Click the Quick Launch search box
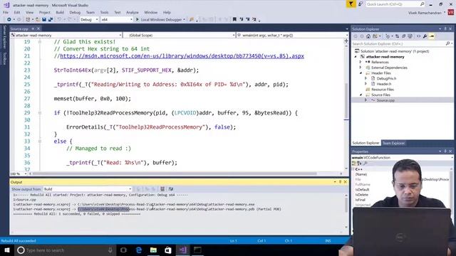This screenshot has width=456, height=256. point(395,4)
